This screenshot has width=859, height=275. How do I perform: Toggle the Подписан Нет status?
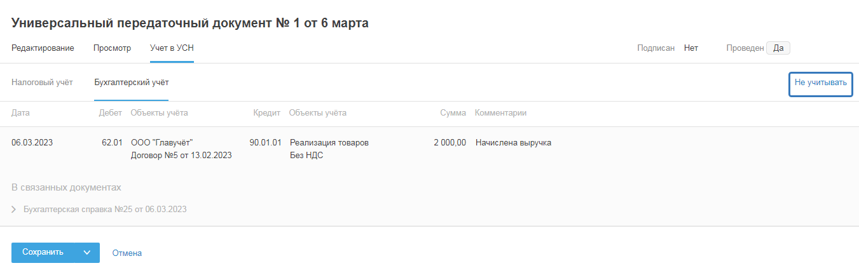coord(691,48)
